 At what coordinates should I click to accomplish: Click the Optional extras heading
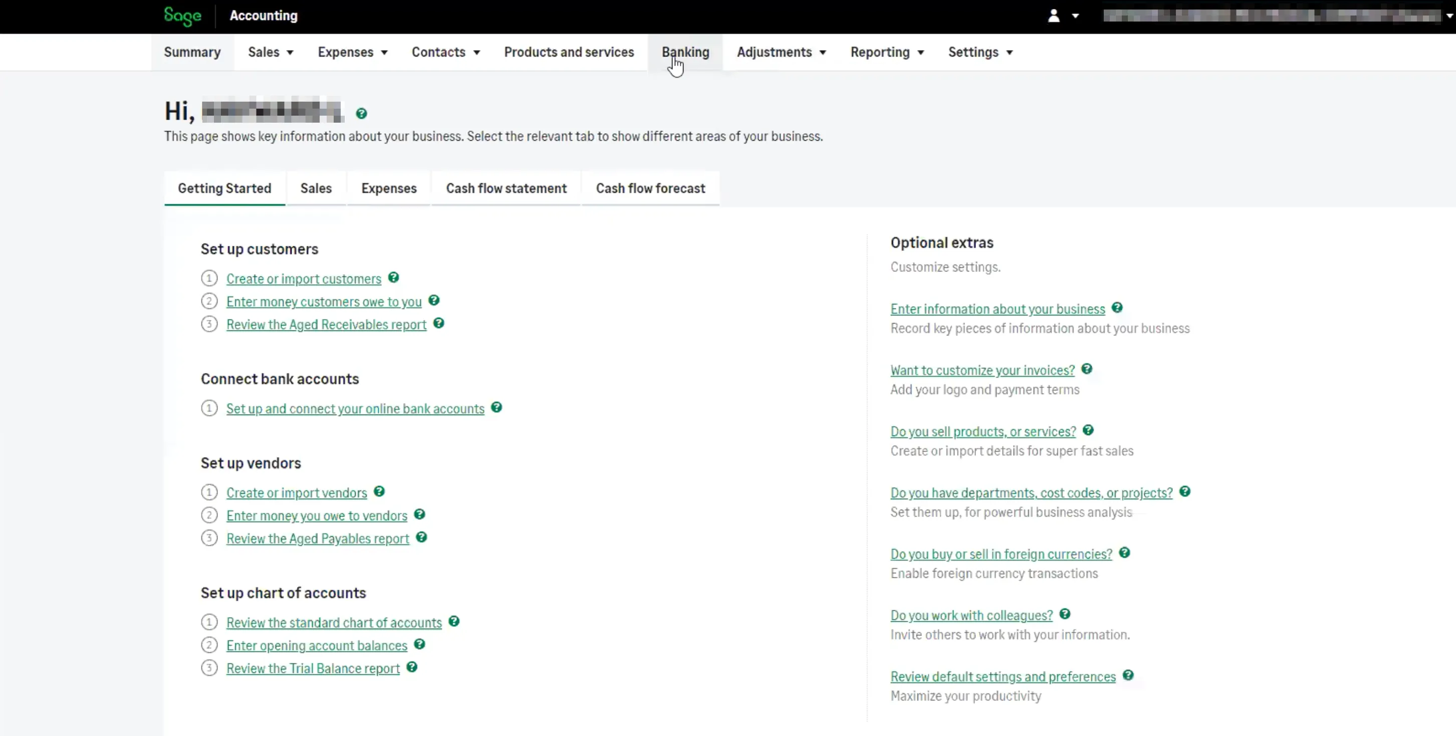[941, 243]
